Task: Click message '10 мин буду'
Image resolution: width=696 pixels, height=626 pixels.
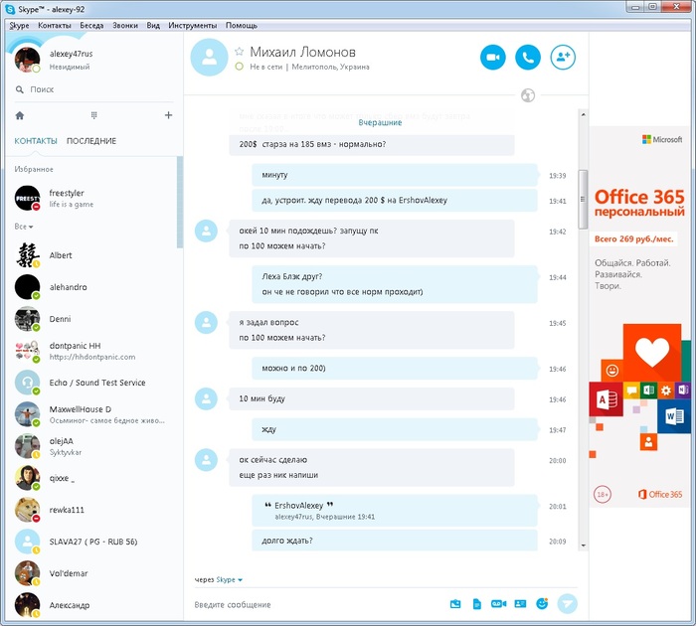Action: pos(372,398)
